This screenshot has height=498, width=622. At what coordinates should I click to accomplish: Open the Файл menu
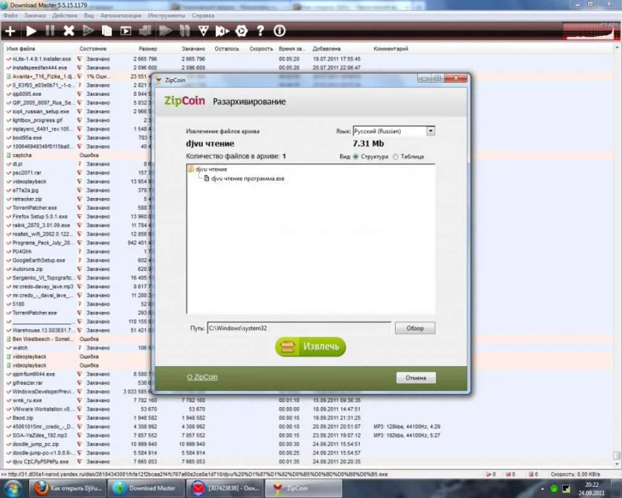coord(11,16)
